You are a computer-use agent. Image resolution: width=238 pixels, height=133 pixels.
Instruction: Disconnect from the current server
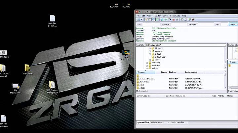click(x=173, y=20)
